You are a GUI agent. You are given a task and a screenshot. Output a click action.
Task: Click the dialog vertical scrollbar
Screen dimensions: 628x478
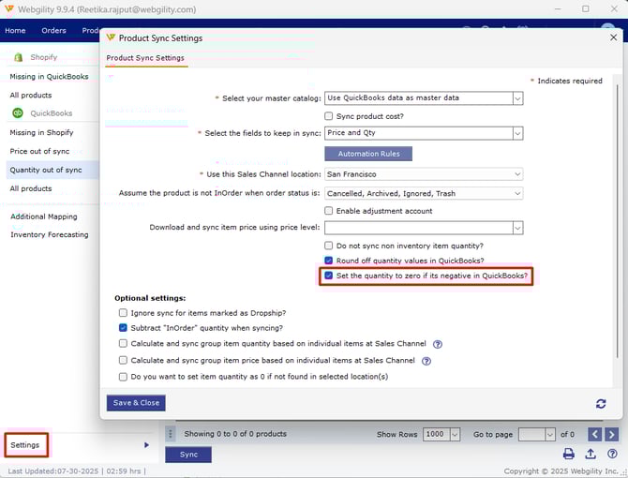[617, 220]
